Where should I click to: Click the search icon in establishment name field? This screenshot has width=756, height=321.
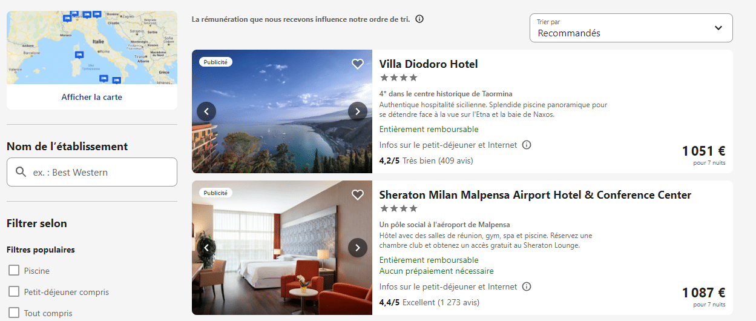[21, 172]
